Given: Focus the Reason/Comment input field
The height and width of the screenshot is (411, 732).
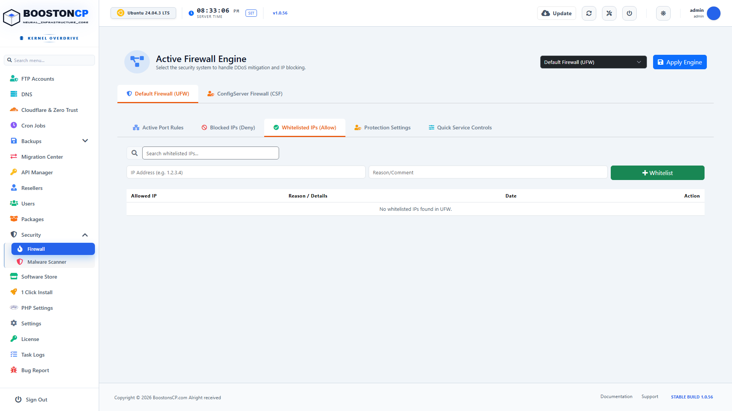Looking at the screenshot, I should (x=488, y=172).
